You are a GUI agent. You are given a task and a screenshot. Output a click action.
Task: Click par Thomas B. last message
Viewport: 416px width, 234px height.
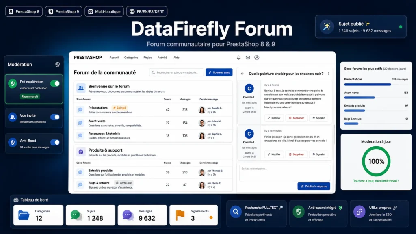point(215,171)
